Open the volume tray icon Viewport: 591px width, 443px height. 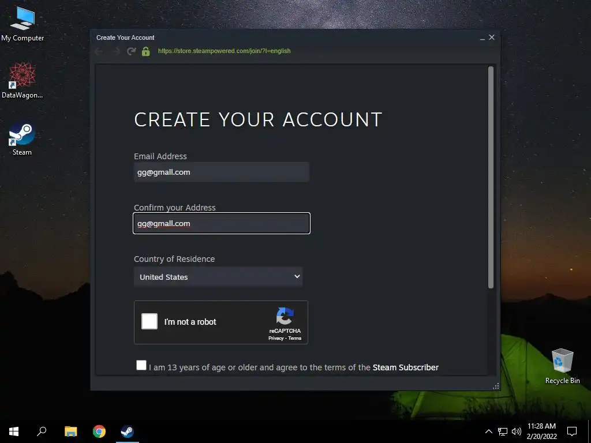(x=517, y=431)
